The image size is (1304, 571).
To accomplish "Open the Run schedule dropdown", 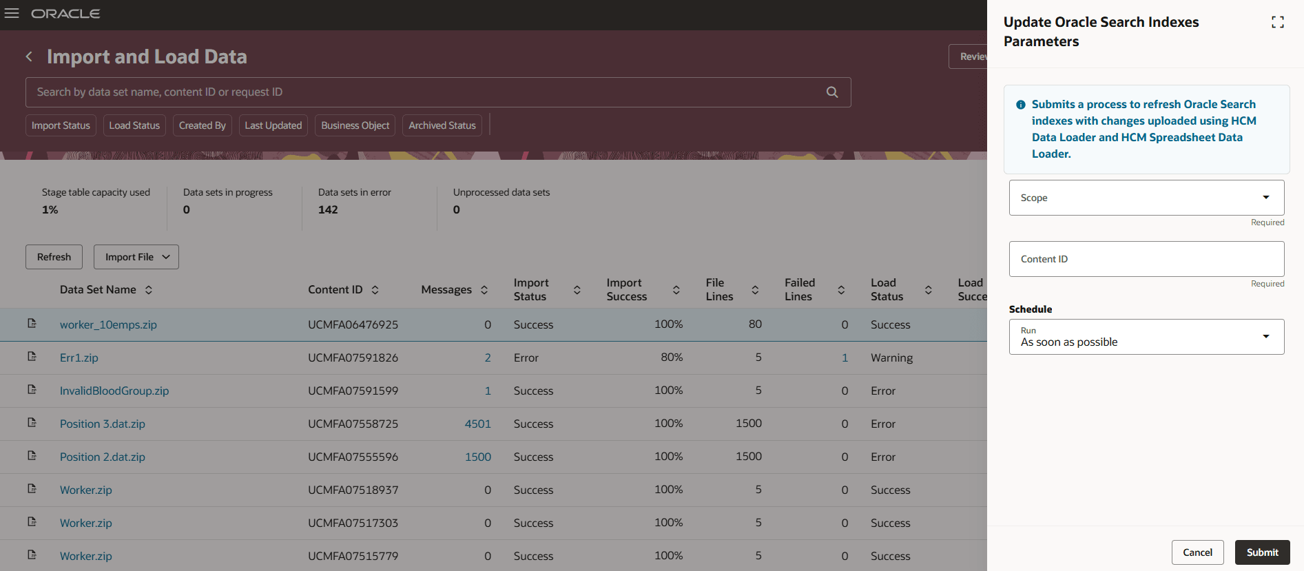I will coord(1146,337).
